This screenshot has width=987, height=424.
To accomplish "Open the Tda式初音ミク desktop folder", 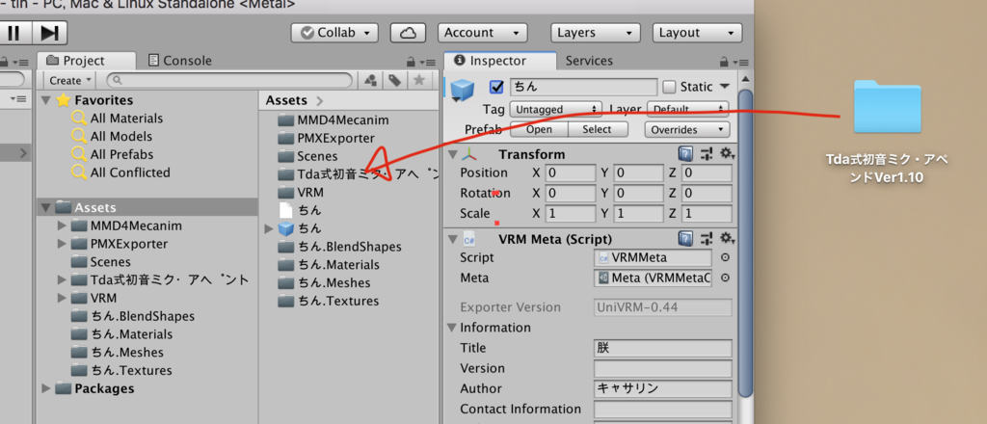I will pos(887,106).
